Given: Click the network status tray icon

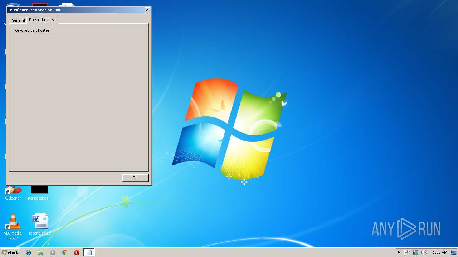Looking at the screenshot, I should [415, 252].
